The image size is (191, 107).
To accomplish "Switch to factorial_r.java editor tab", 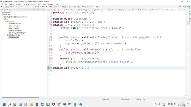I will click(83, 10).
